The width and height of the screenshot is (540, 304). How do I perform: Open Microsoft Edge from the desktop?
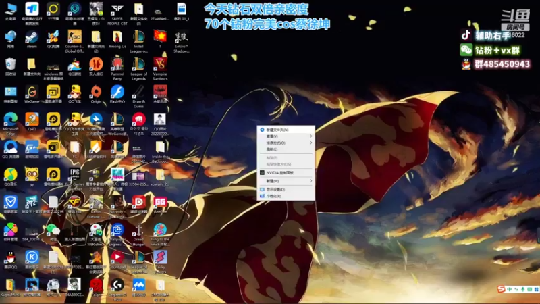point(11,124)
